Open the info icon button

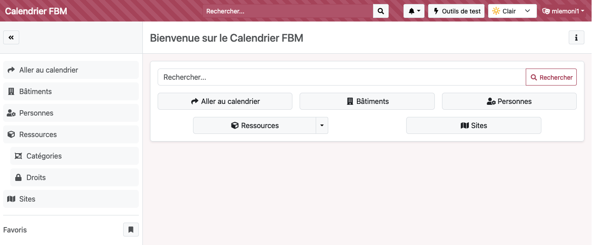(576, 38)
